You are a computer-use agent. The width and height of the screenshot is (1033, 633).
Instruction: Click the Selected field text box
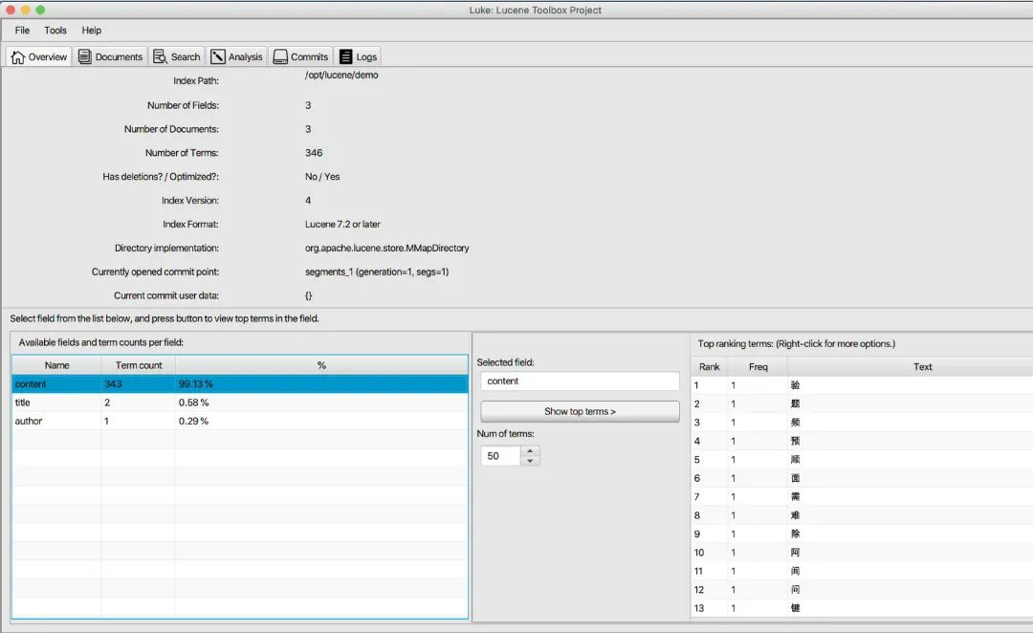[x=580, y=381]
